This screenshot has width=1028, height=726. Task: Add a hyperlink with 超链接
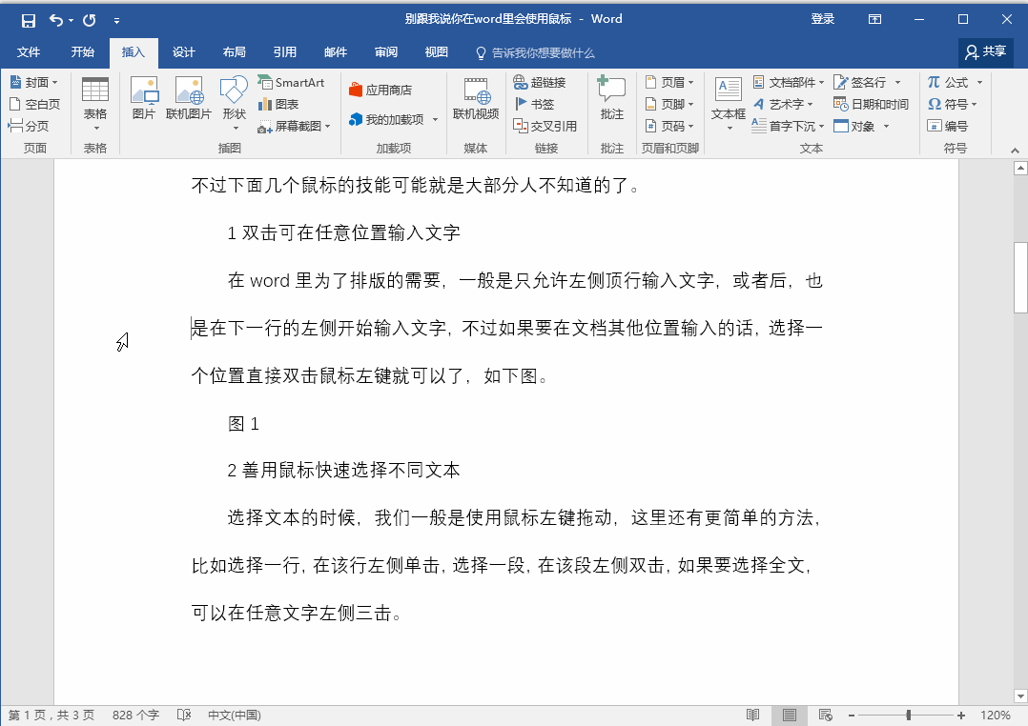(540, 82)
